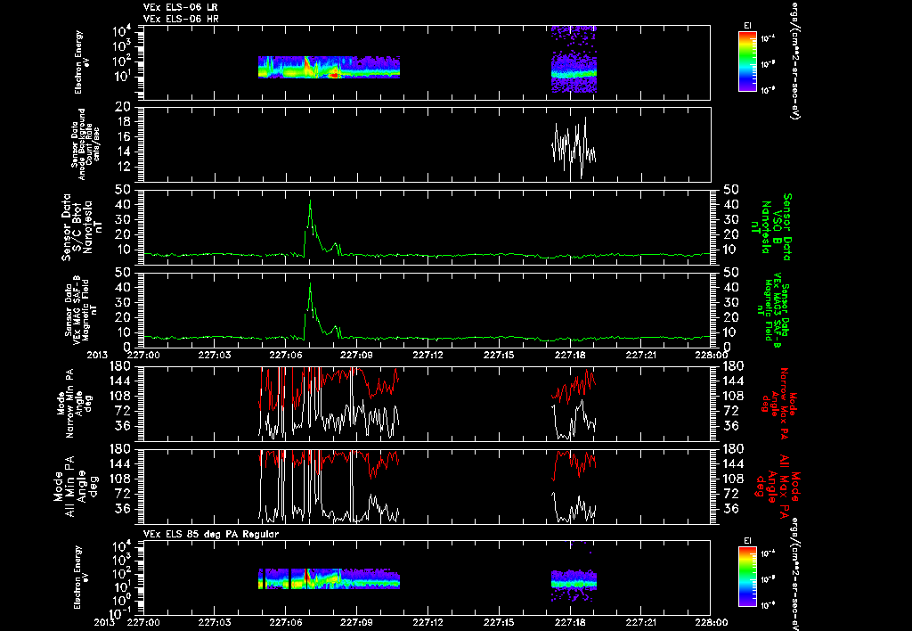Click the "Mode Narrow Min PA Angle" label
912x631 pixels.
point(74,403)
